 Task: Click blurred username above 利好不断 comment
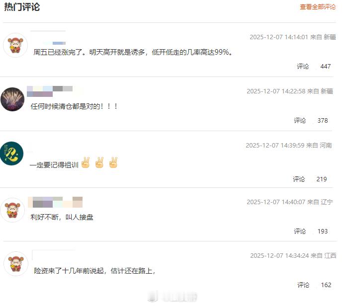click(x=55, y=202)
